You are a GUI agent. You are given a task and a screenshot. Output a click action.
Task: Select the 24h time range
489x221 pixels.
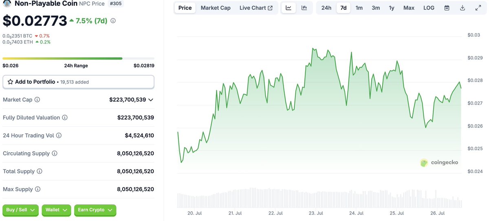(x=326, y=8)
